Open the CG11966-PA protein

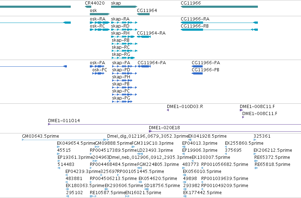coord(197,66)
